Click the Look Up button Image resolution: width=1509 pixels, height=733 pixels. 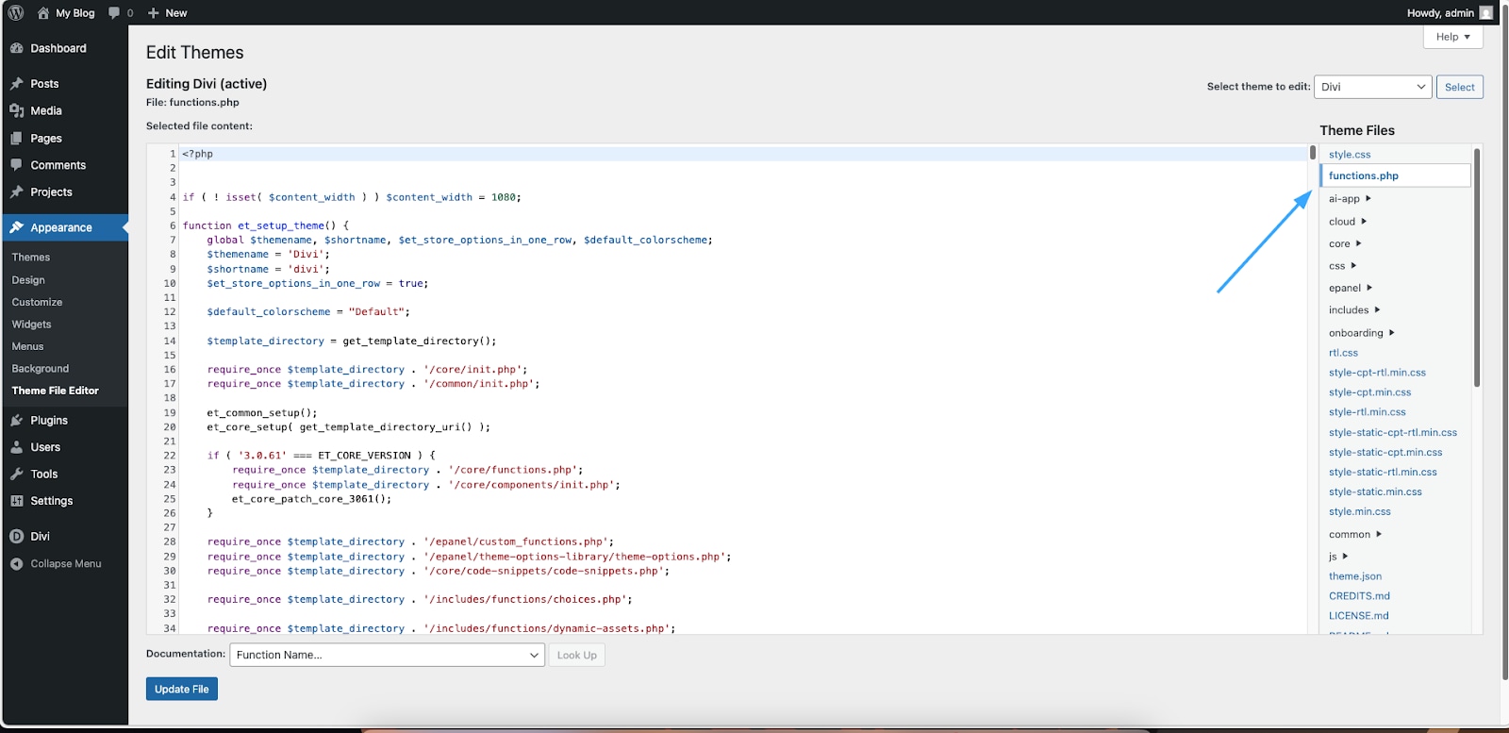point(576,655)
